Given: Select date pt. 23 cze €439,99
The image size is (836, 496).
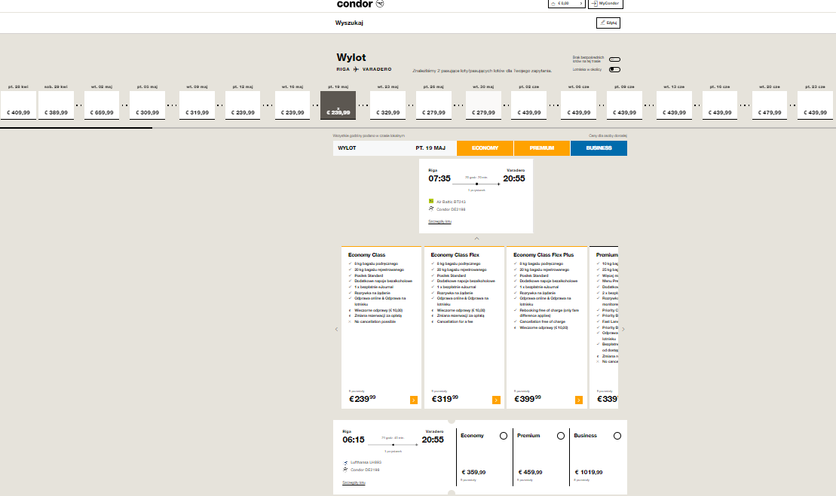Looking at the screenshot, I should [x=815, y=105].
